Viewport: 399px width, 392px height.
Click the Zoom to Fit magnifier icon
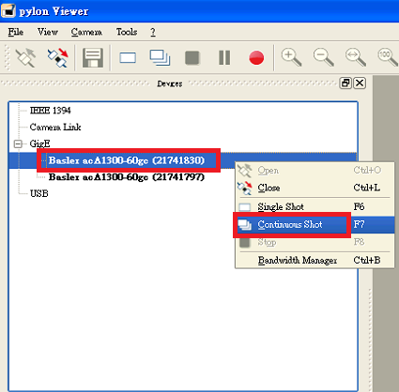356,57
